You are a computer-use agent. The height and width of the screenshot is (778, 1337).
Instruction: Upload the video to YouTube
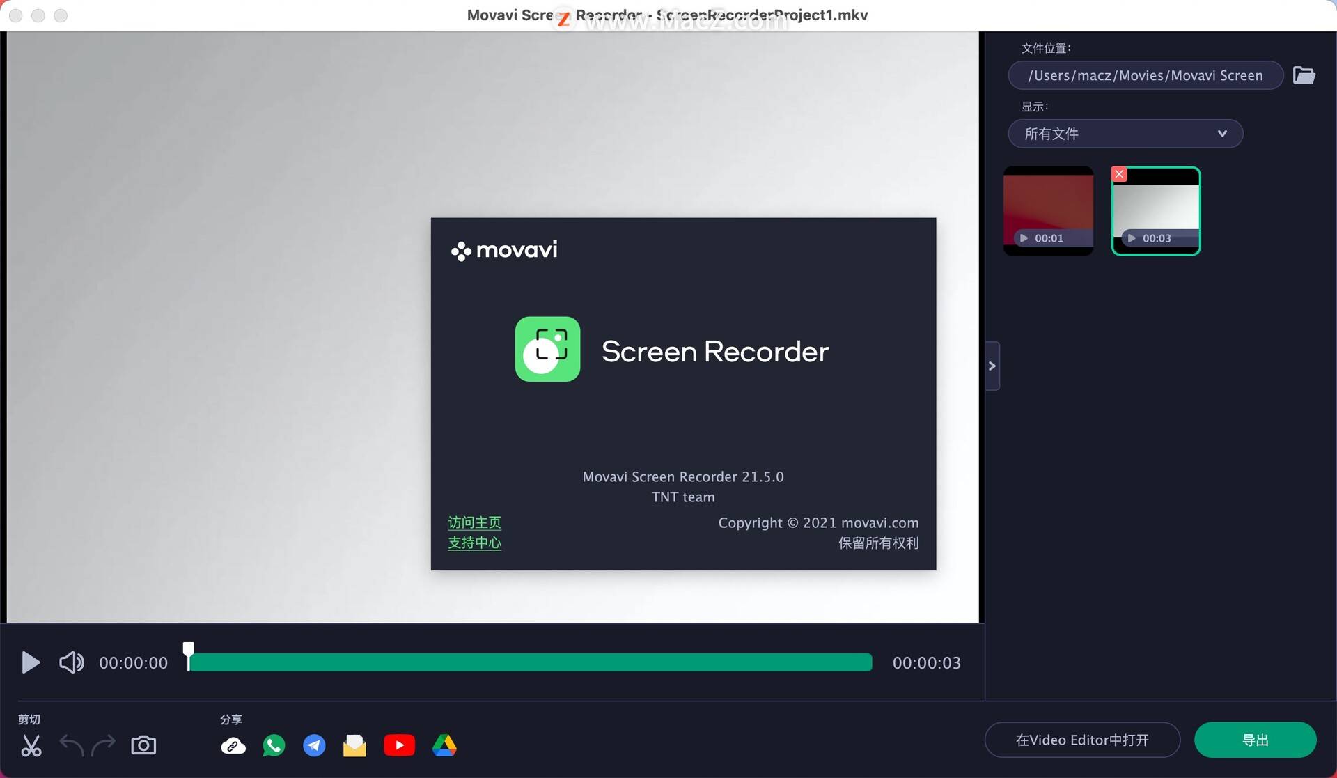[399, 745]
